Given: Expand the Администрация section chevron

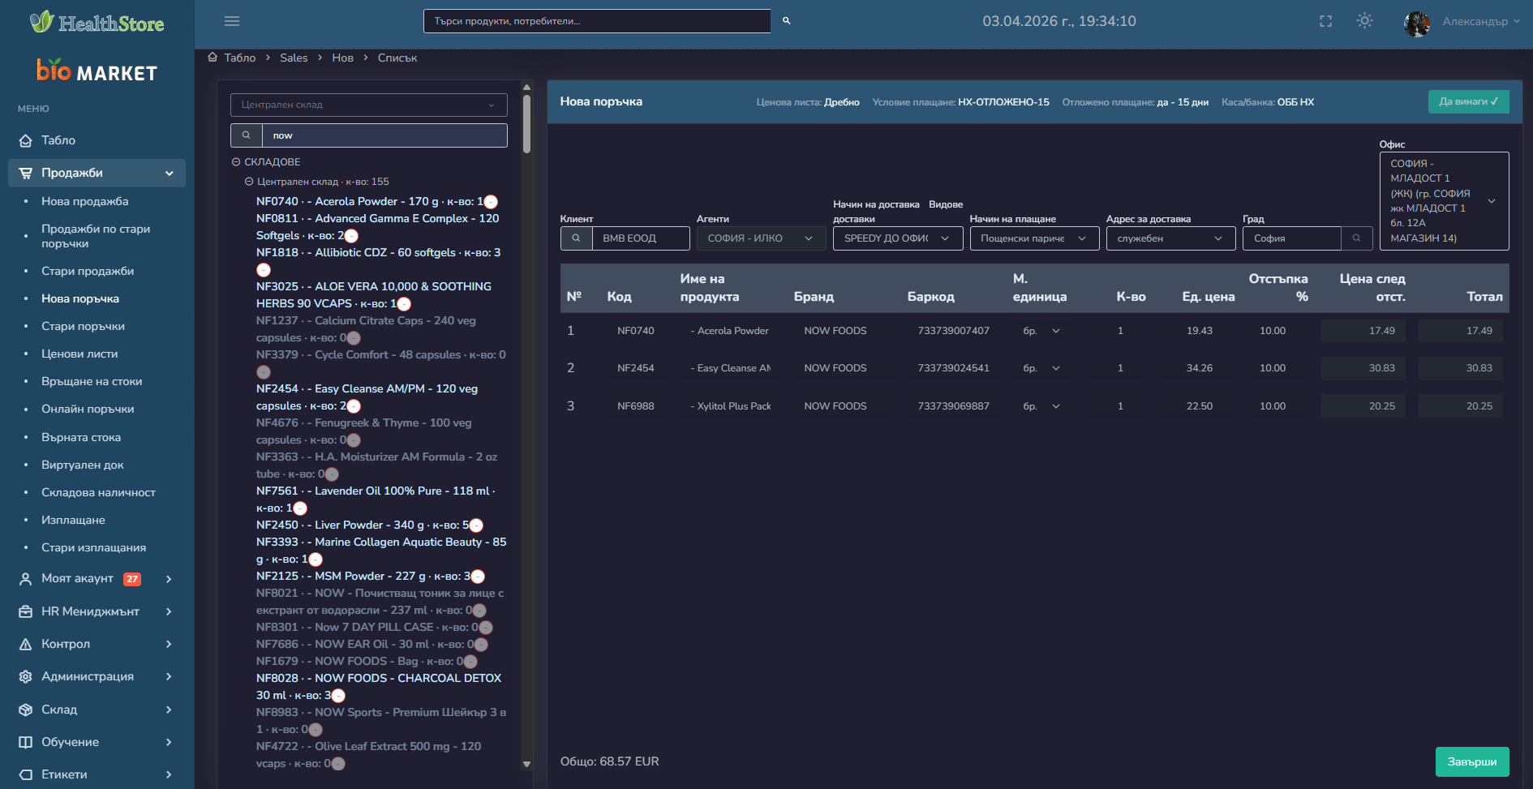Looking at the screenshot, I should coord(169,676).
